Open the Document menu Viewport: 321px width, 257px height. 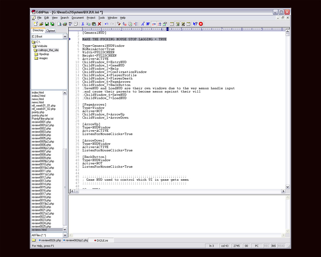77,18
